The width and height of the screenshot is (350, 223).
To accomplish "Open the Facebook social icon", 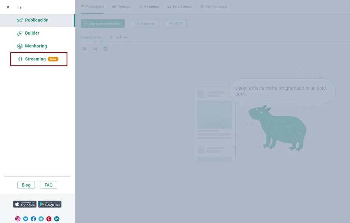I will [33, 219].
